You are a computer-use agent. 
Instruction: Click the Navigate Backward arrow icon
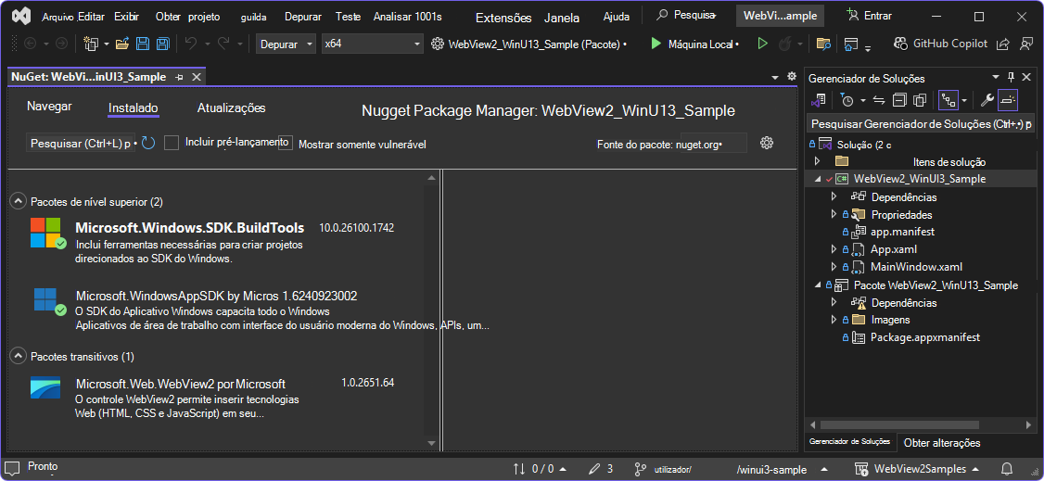[x=30, y=44]
